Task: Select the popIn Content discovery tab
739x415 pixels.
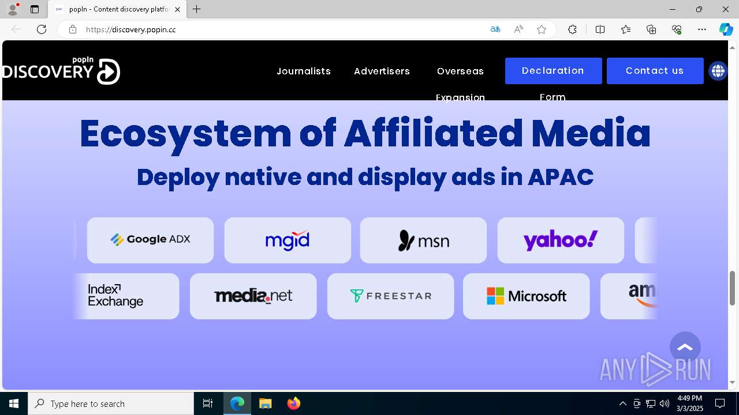Action: click(x=117, y=9)
